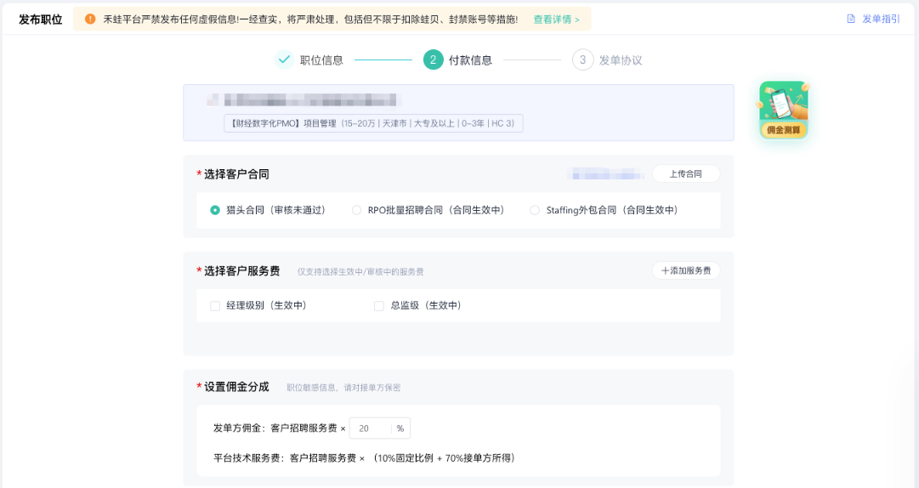Click the commission percentage input field
Screen dimensions: 919x488
click(371, 428)
